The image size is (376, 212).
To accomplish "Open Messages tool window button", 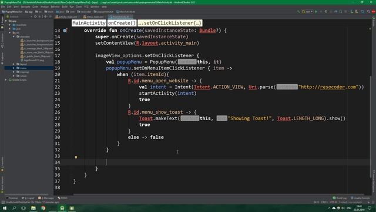I will (46, 198).
